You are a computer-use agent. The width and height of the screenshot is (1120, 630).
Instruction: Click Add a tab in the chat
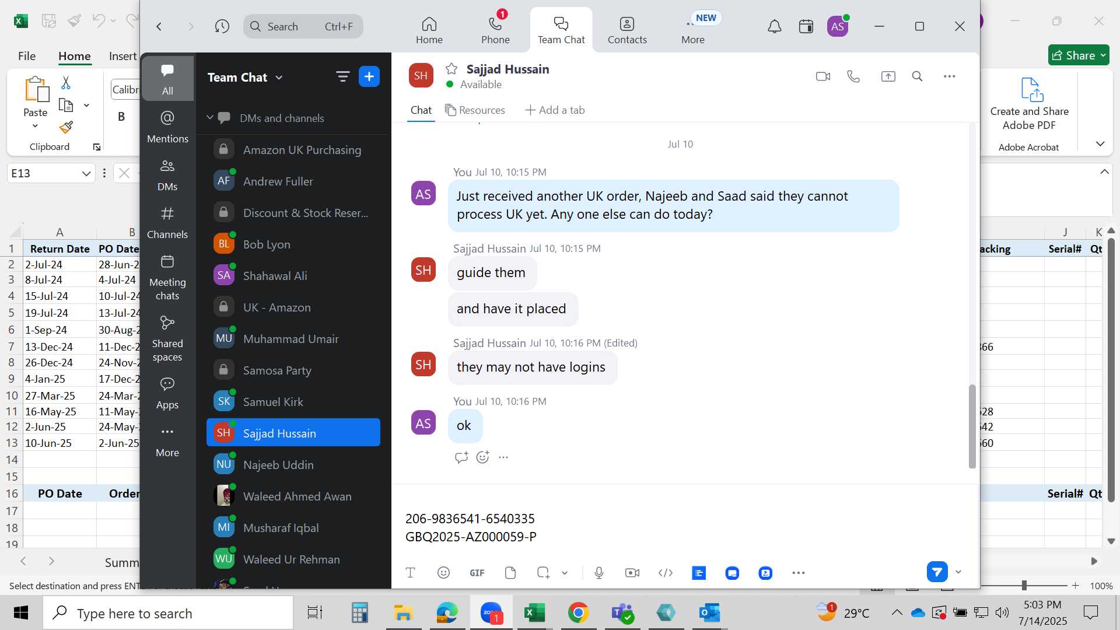pyautogui.click(x=555, y=110)
